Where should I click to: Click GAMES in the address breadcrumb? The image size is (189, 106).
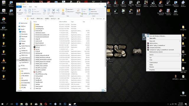point(47,19)
